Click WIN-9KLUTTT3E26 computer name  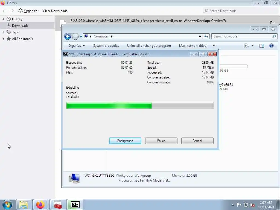[99, 175]
